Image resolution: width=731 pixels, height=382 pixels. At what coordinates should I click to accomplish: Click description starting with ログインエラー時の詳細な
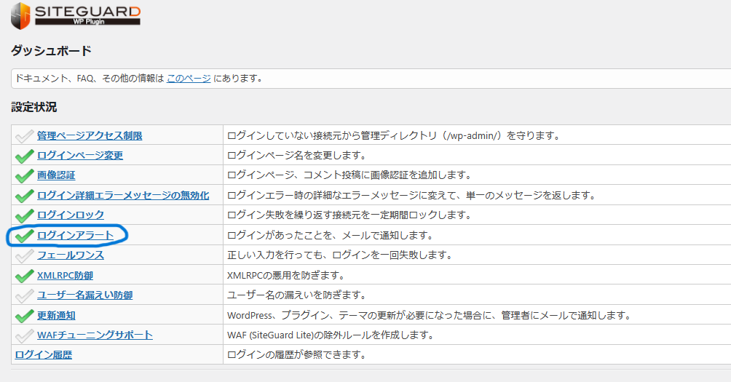tap(411, 195)
